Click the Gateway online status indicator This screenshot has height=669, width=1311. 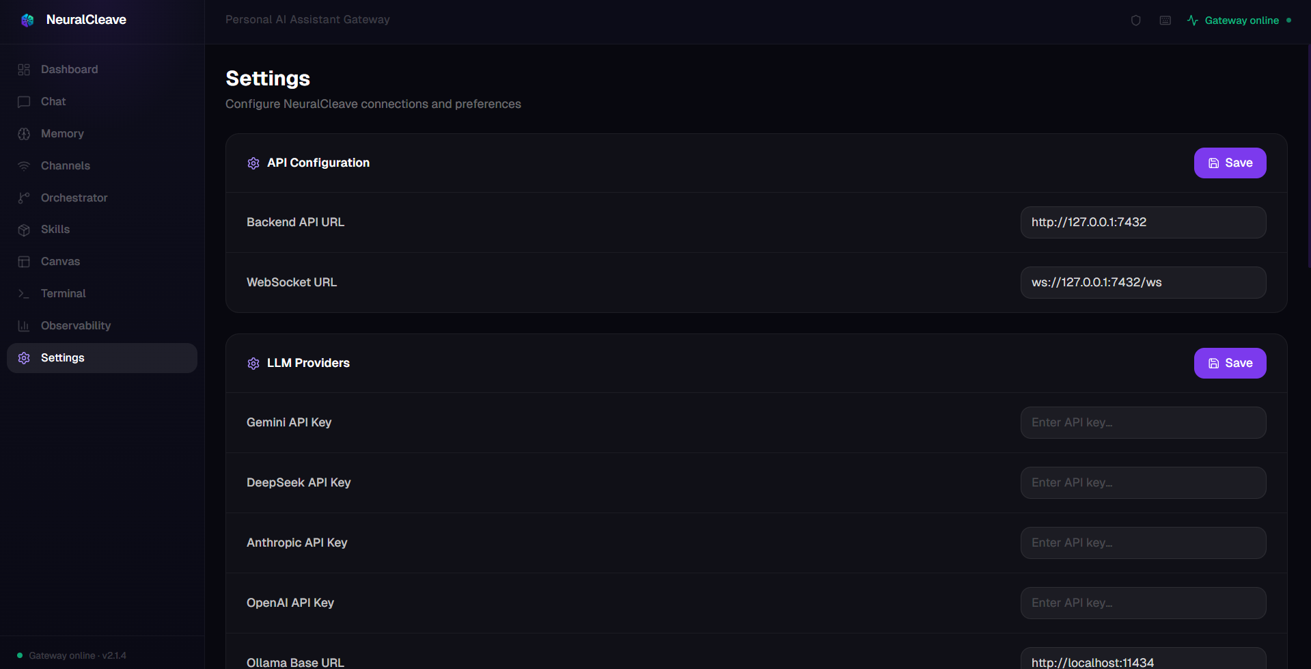click(x=1239, y=21)
